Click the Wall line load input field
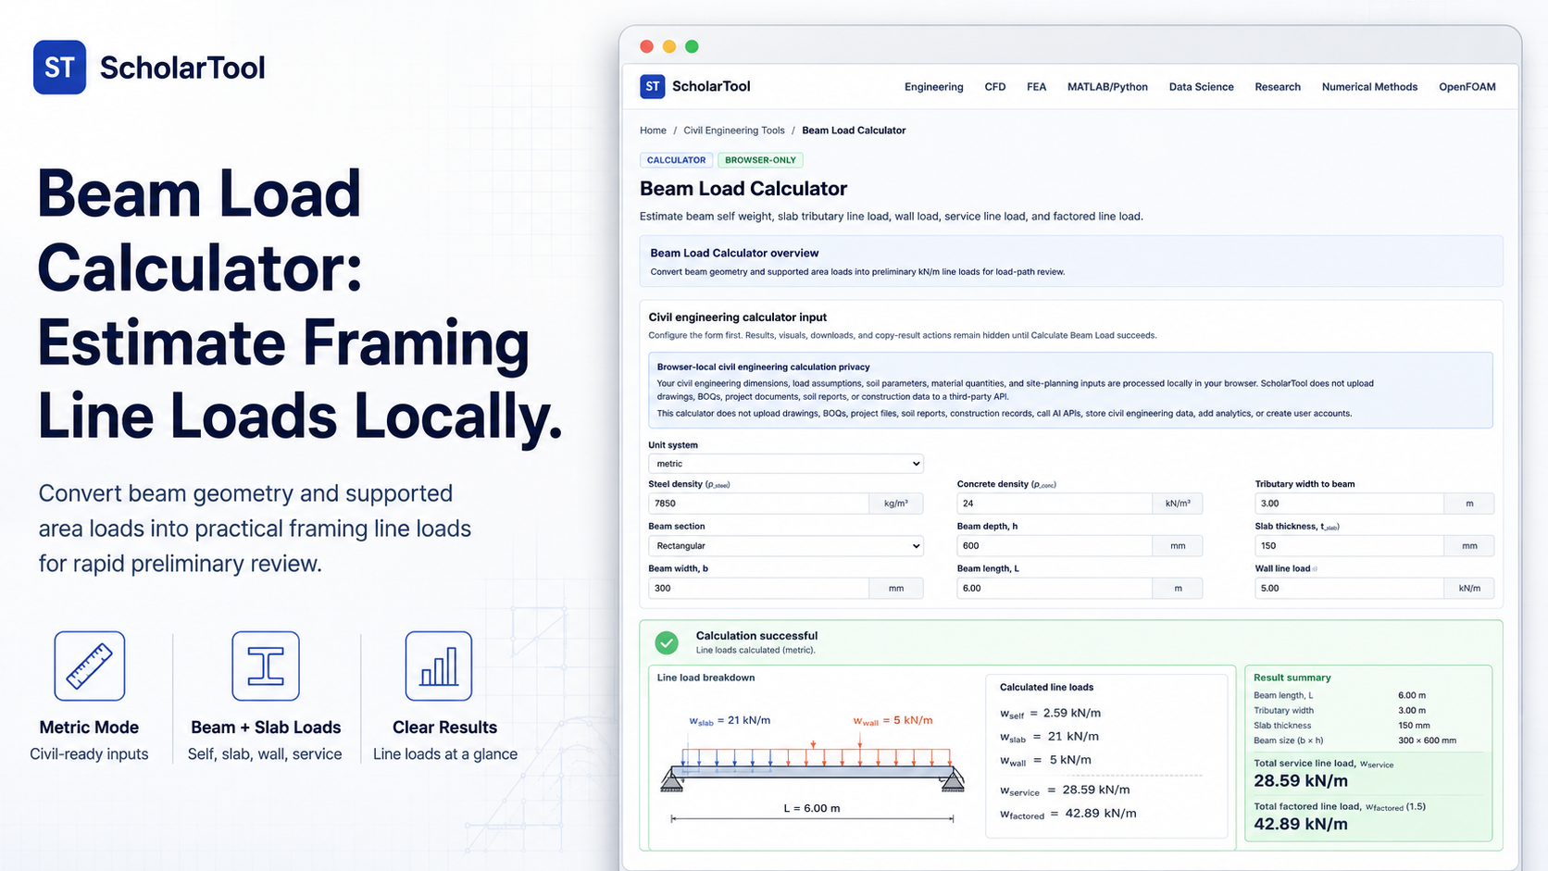 (x=1349, y=588)
